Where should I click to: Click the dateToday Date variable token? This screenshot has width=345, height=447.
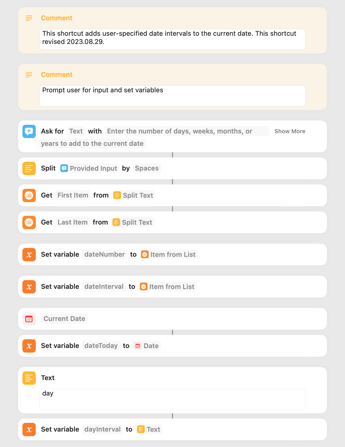(x=146, y=346)
